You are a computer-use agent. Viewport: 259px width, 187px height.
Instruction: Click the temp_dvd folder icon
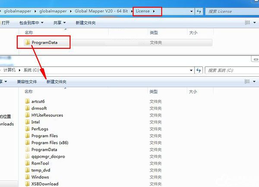click(x=27, y=170)
